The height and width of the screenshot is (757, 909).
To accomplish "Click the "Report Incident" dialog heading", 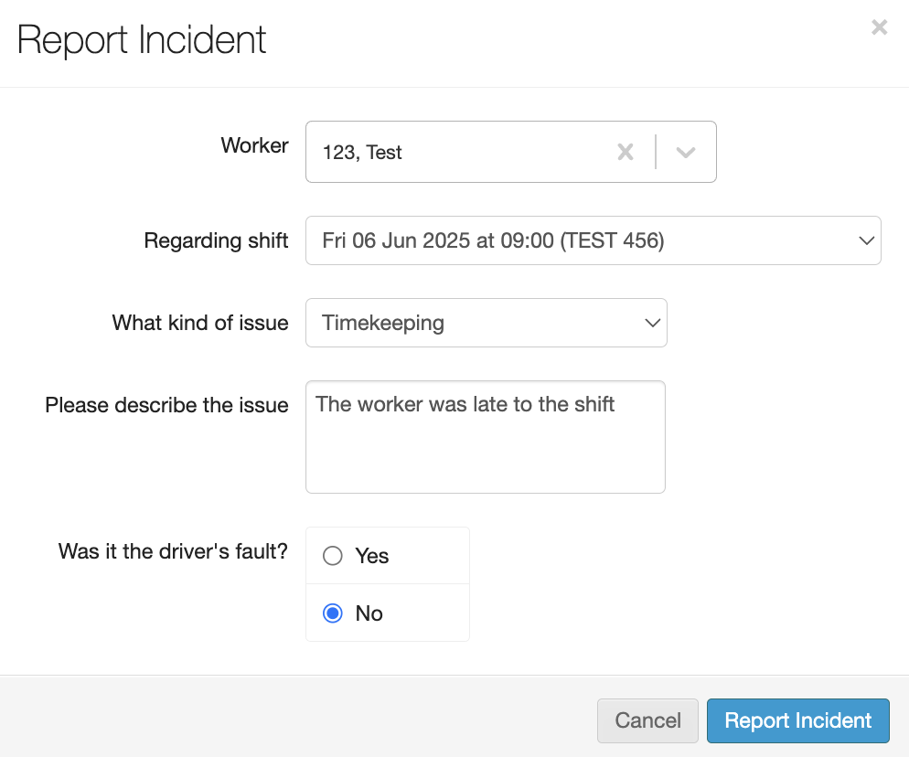I will 142,40.
